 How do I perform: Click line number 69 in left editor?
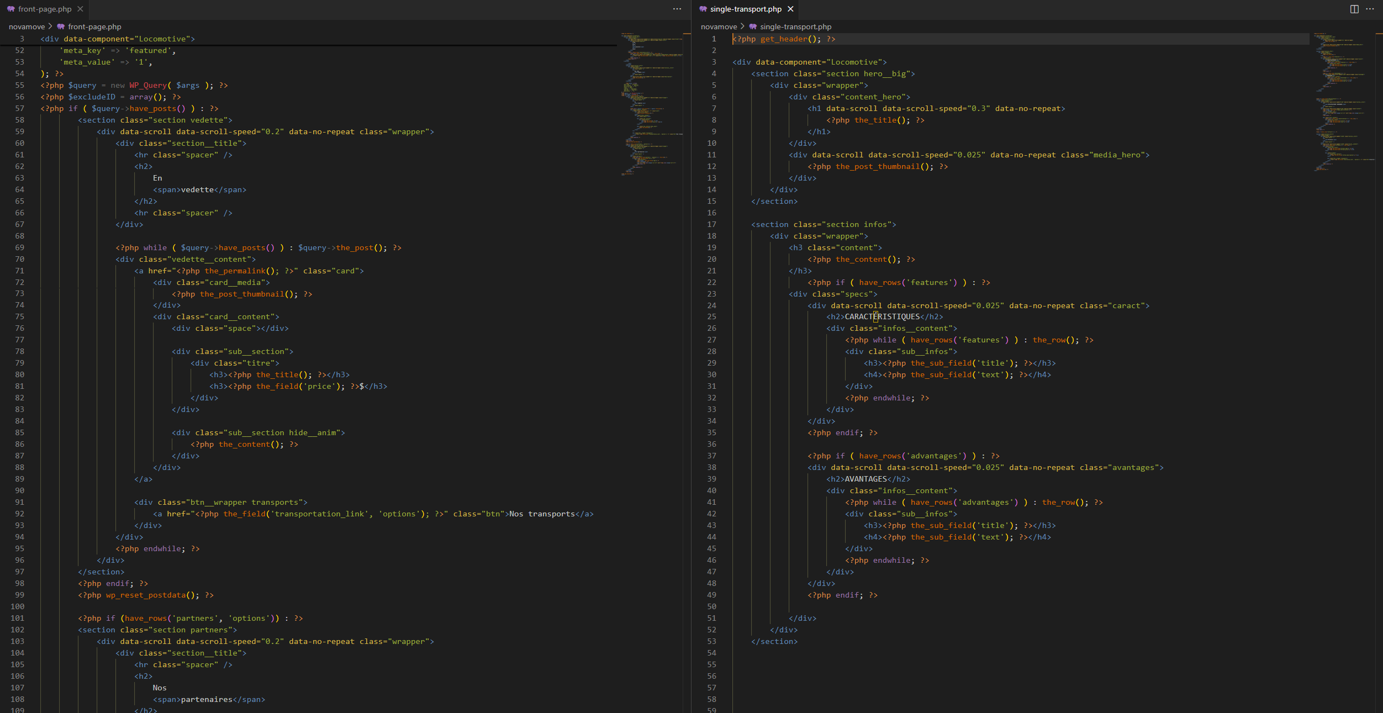coord(19,247)
